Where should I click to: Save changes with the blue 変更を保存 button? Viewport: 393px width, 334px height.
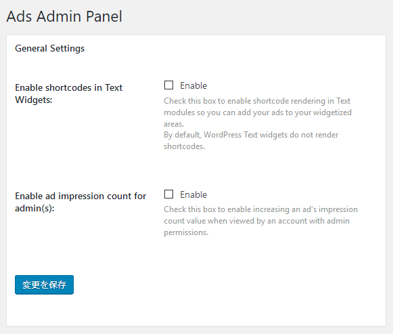pos(44,285)
